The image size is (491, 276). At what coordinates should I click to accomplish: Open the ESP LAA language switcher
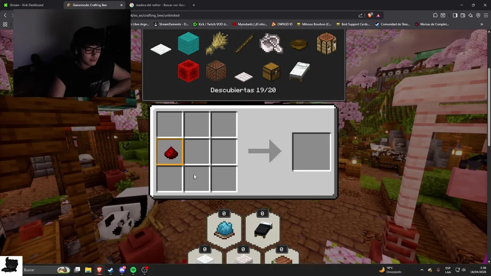(x=448, y=270)
